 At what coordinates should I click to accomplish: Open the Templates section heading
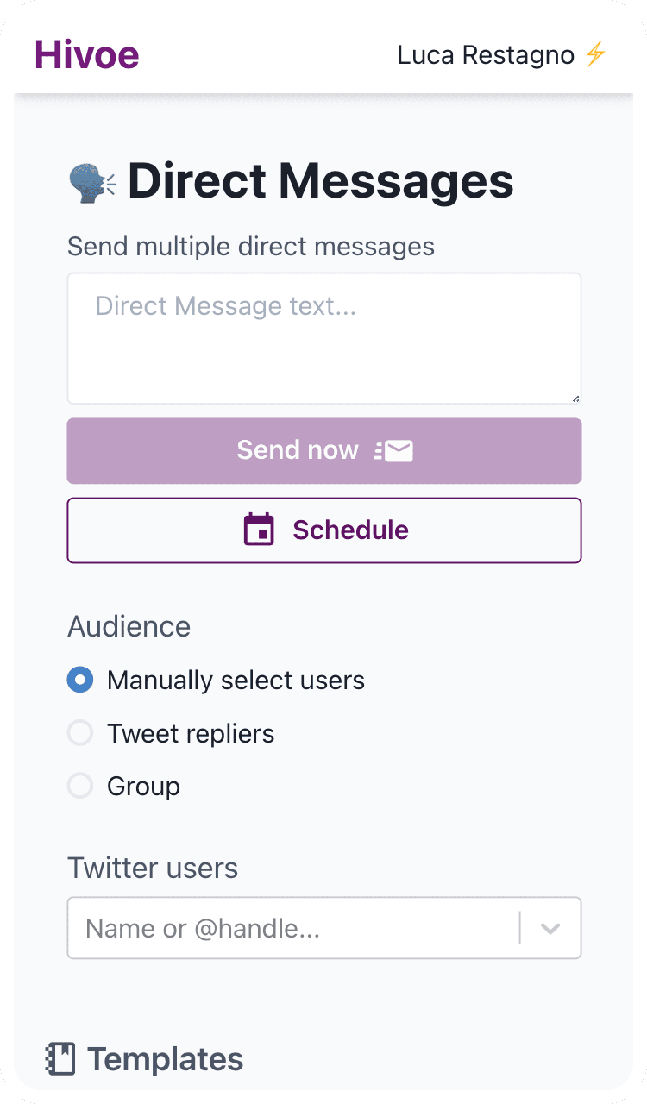165,1059
